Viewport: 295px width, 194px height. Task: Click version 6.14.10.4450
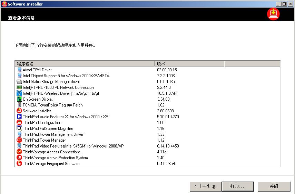[168, 146]
